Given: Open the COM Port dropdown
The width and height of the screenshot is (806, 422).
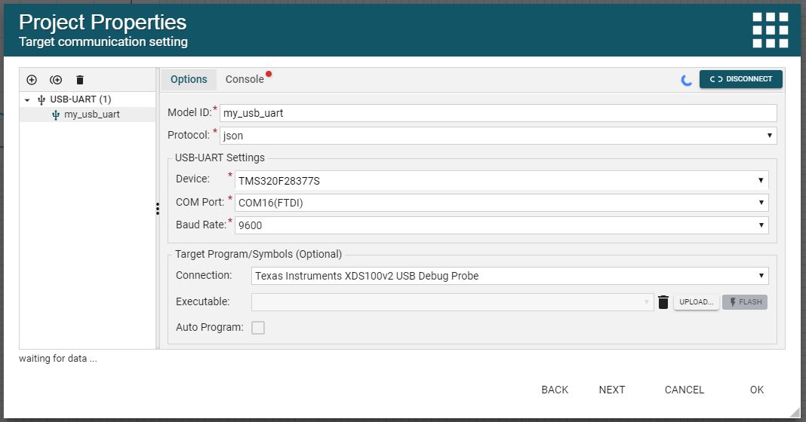Looking at the screenshot, I should click(x=502, y=203).
